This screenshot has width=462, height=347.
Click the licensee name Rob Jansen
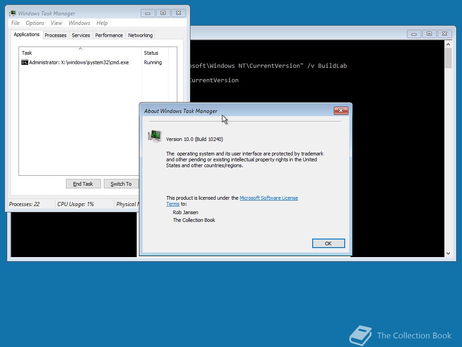(185, 212)
